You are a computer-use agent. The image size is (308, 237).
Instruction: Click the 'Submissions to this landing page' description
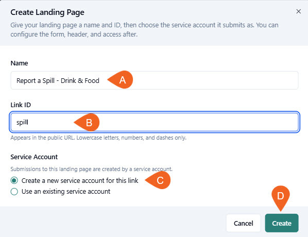click(91, 169)
